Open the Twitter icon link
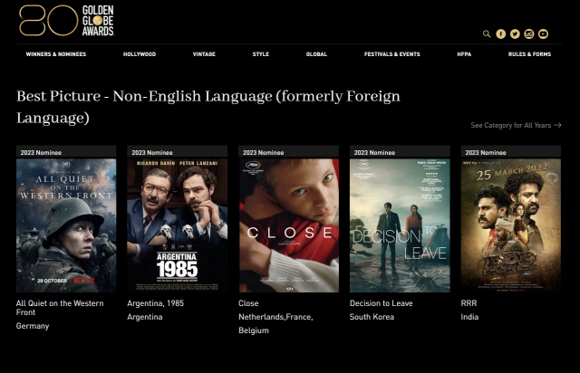580x373 pixels. pyautogui.click(x=515, y=34)
